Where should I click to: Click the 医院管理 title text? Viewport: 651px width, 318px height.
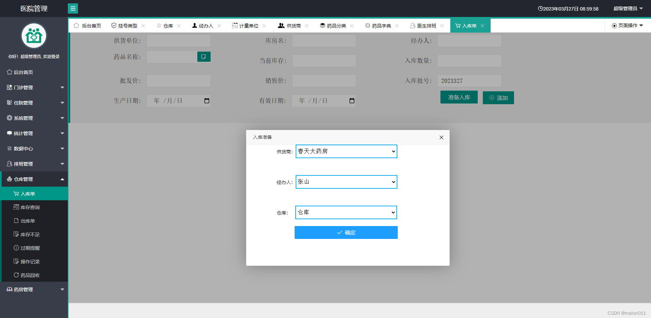click(x=34, y=8)
